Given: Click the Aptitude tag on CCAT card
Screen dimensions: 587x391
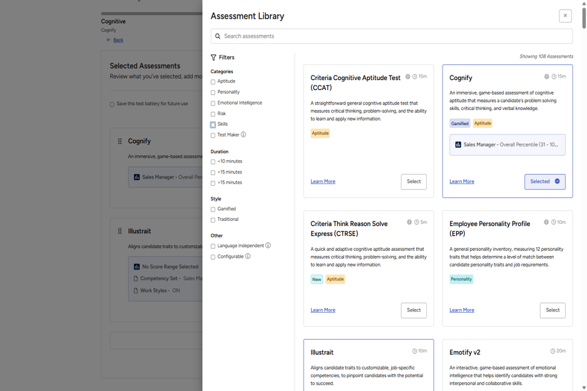Looking at the screenshot, I should tap(320, 133).
